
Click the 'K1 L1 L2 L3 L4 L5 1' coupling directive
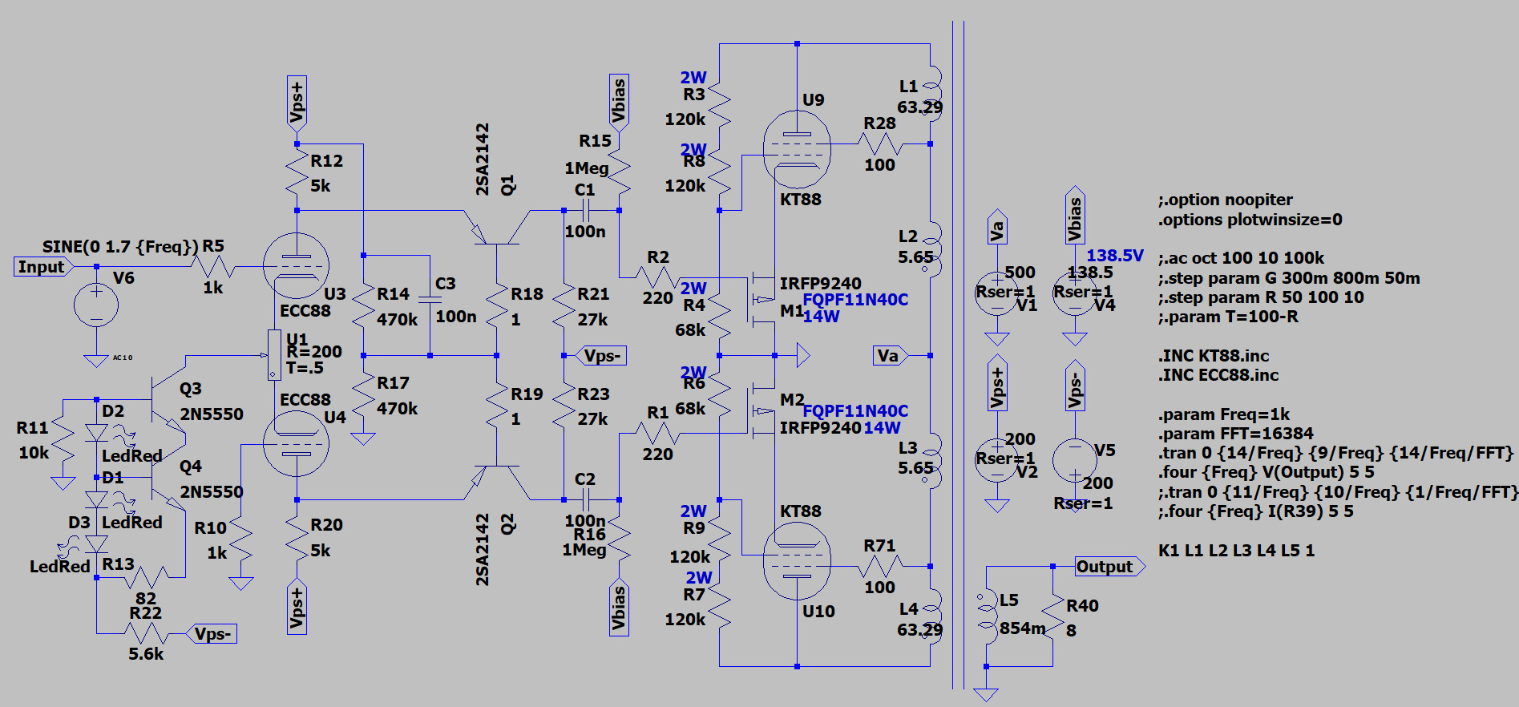pyautogui.click(x=1236, y=551)
